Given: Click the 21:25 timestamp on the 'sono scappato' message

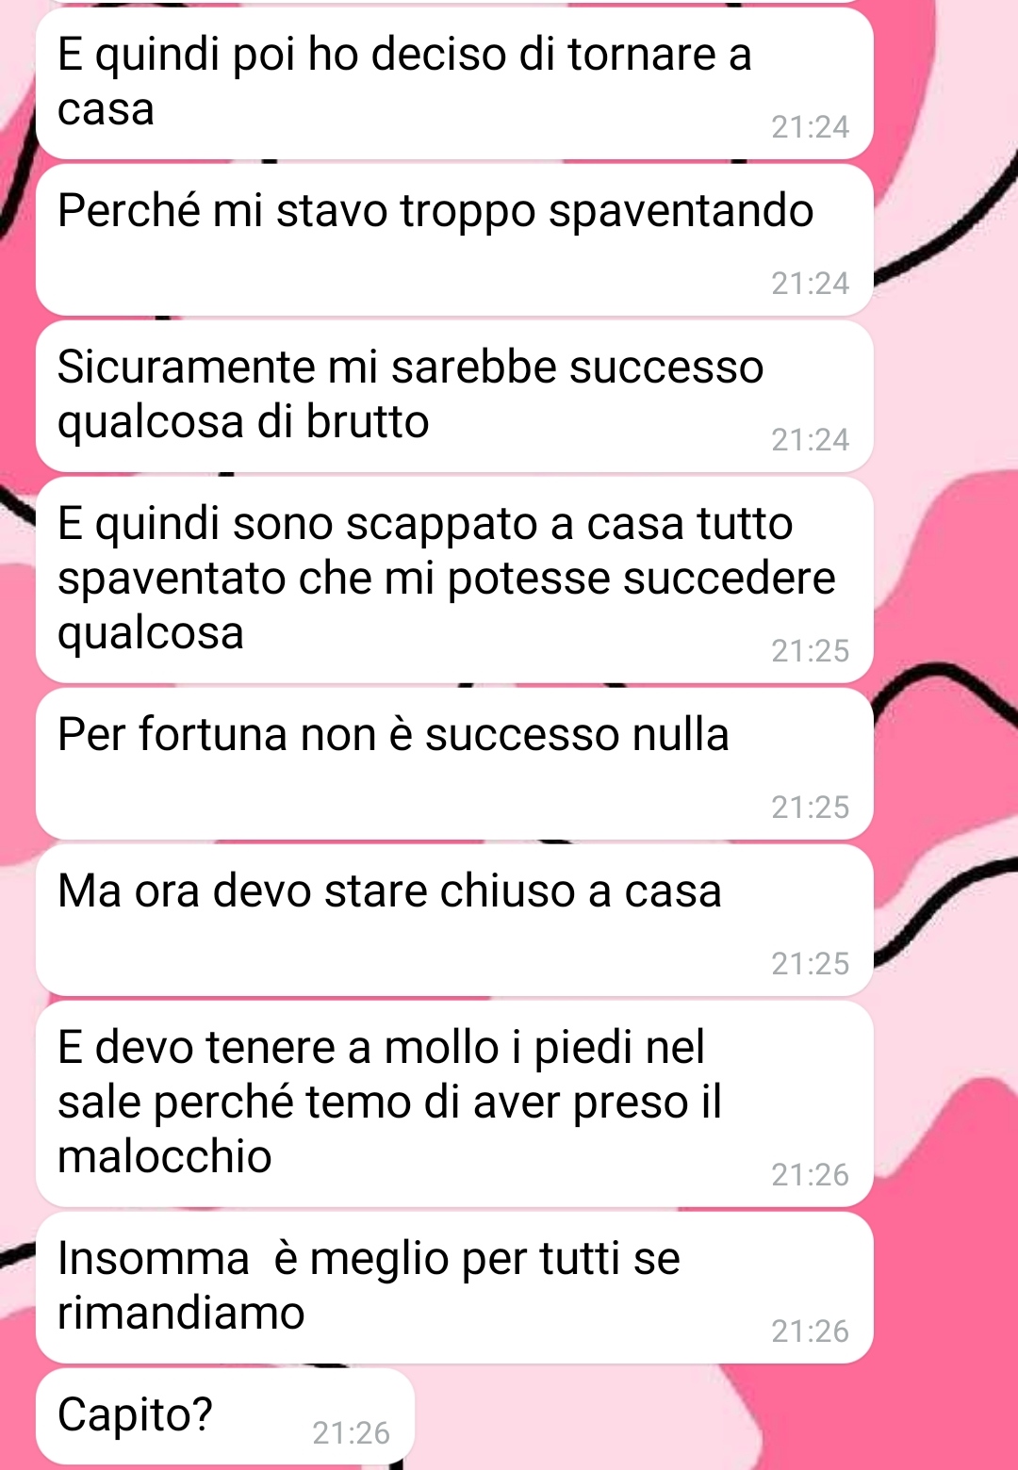Looking at the screenshot, I should [810, 651].
